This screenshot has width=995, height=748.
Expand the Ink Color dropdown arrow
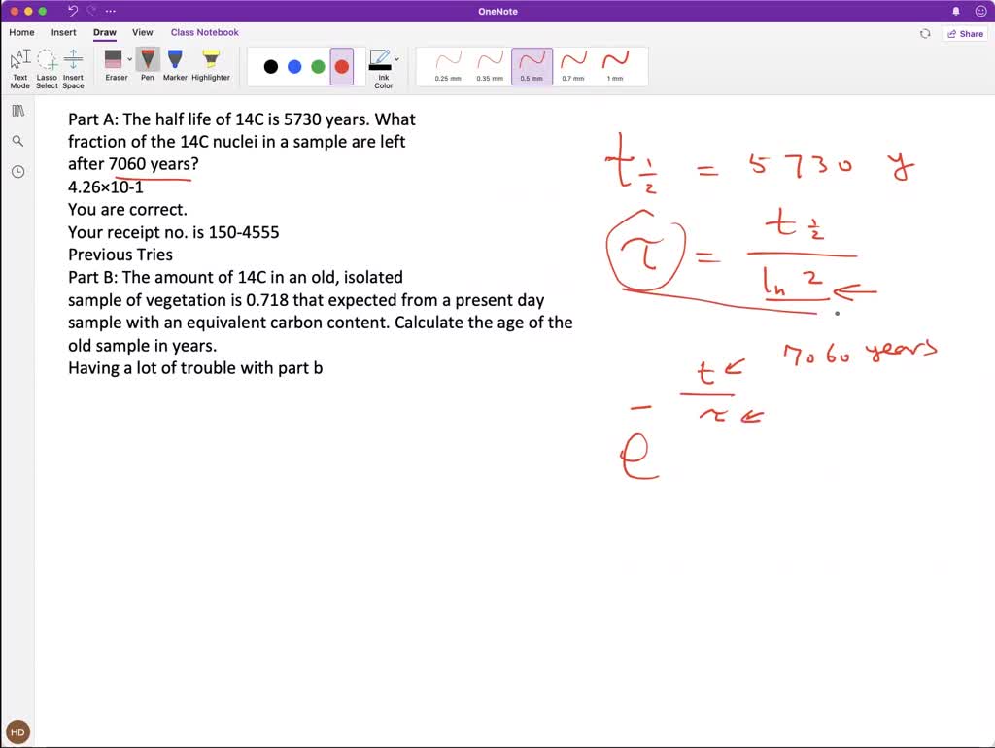(x=396, y=59)
